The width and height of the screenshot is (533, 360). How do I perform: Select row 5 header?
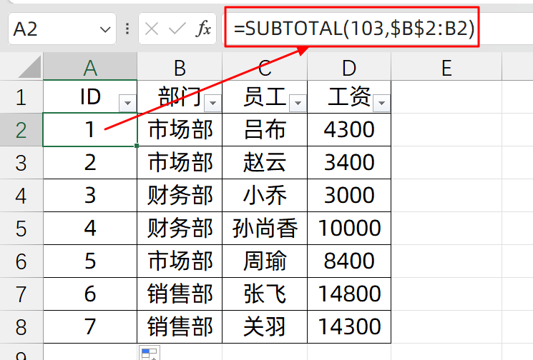coord(21,229)
